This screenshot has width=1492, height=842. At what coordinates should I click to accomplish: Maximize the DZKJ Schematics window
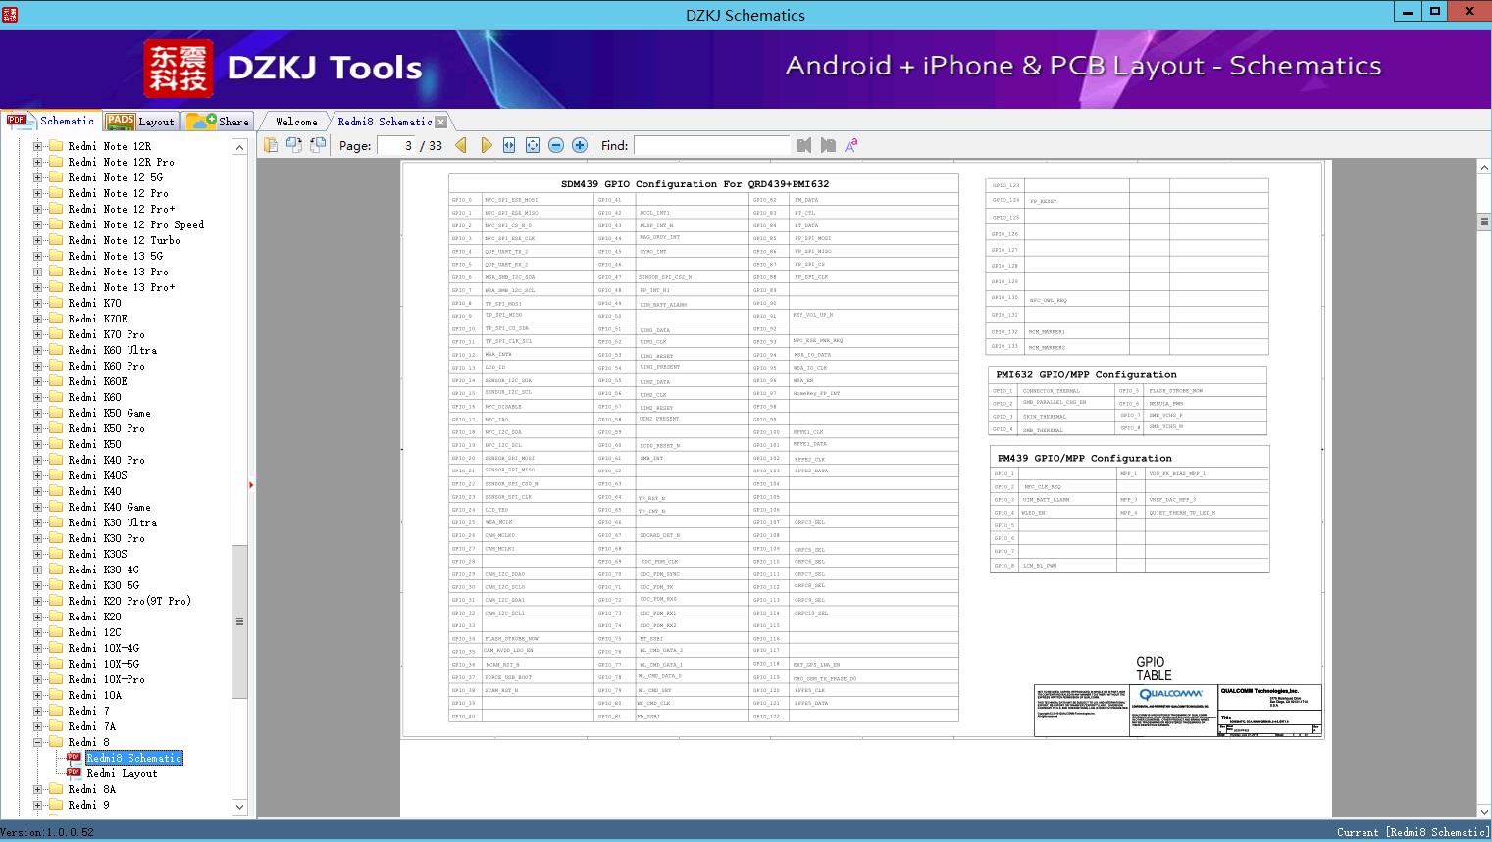point(1434,12)
